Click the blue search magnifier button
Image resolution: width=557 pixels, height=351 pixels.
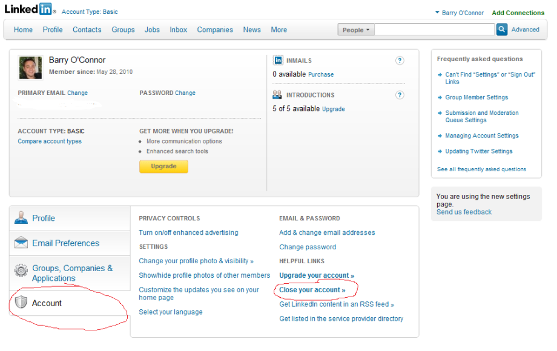tap(501, 30)
